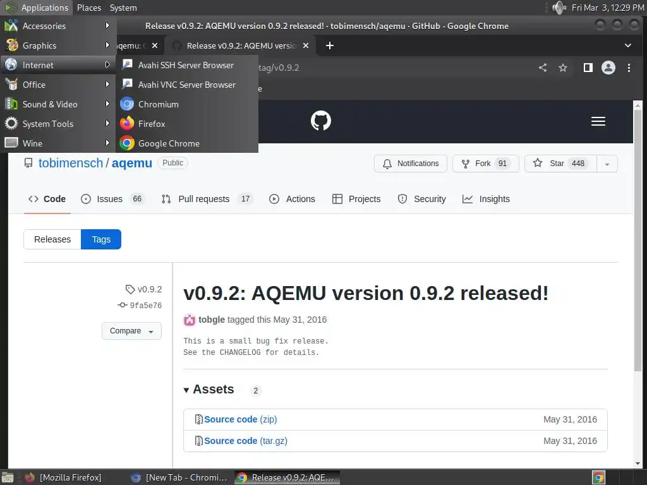Open Chrome three-dot menu
This screenshot has height=485, width=647.
(629, 68)
